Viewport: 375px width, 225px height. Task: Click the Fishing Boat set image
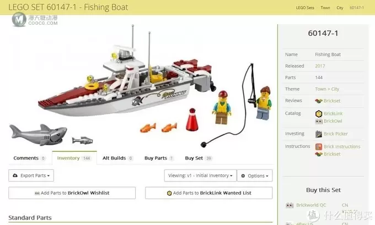141,87
